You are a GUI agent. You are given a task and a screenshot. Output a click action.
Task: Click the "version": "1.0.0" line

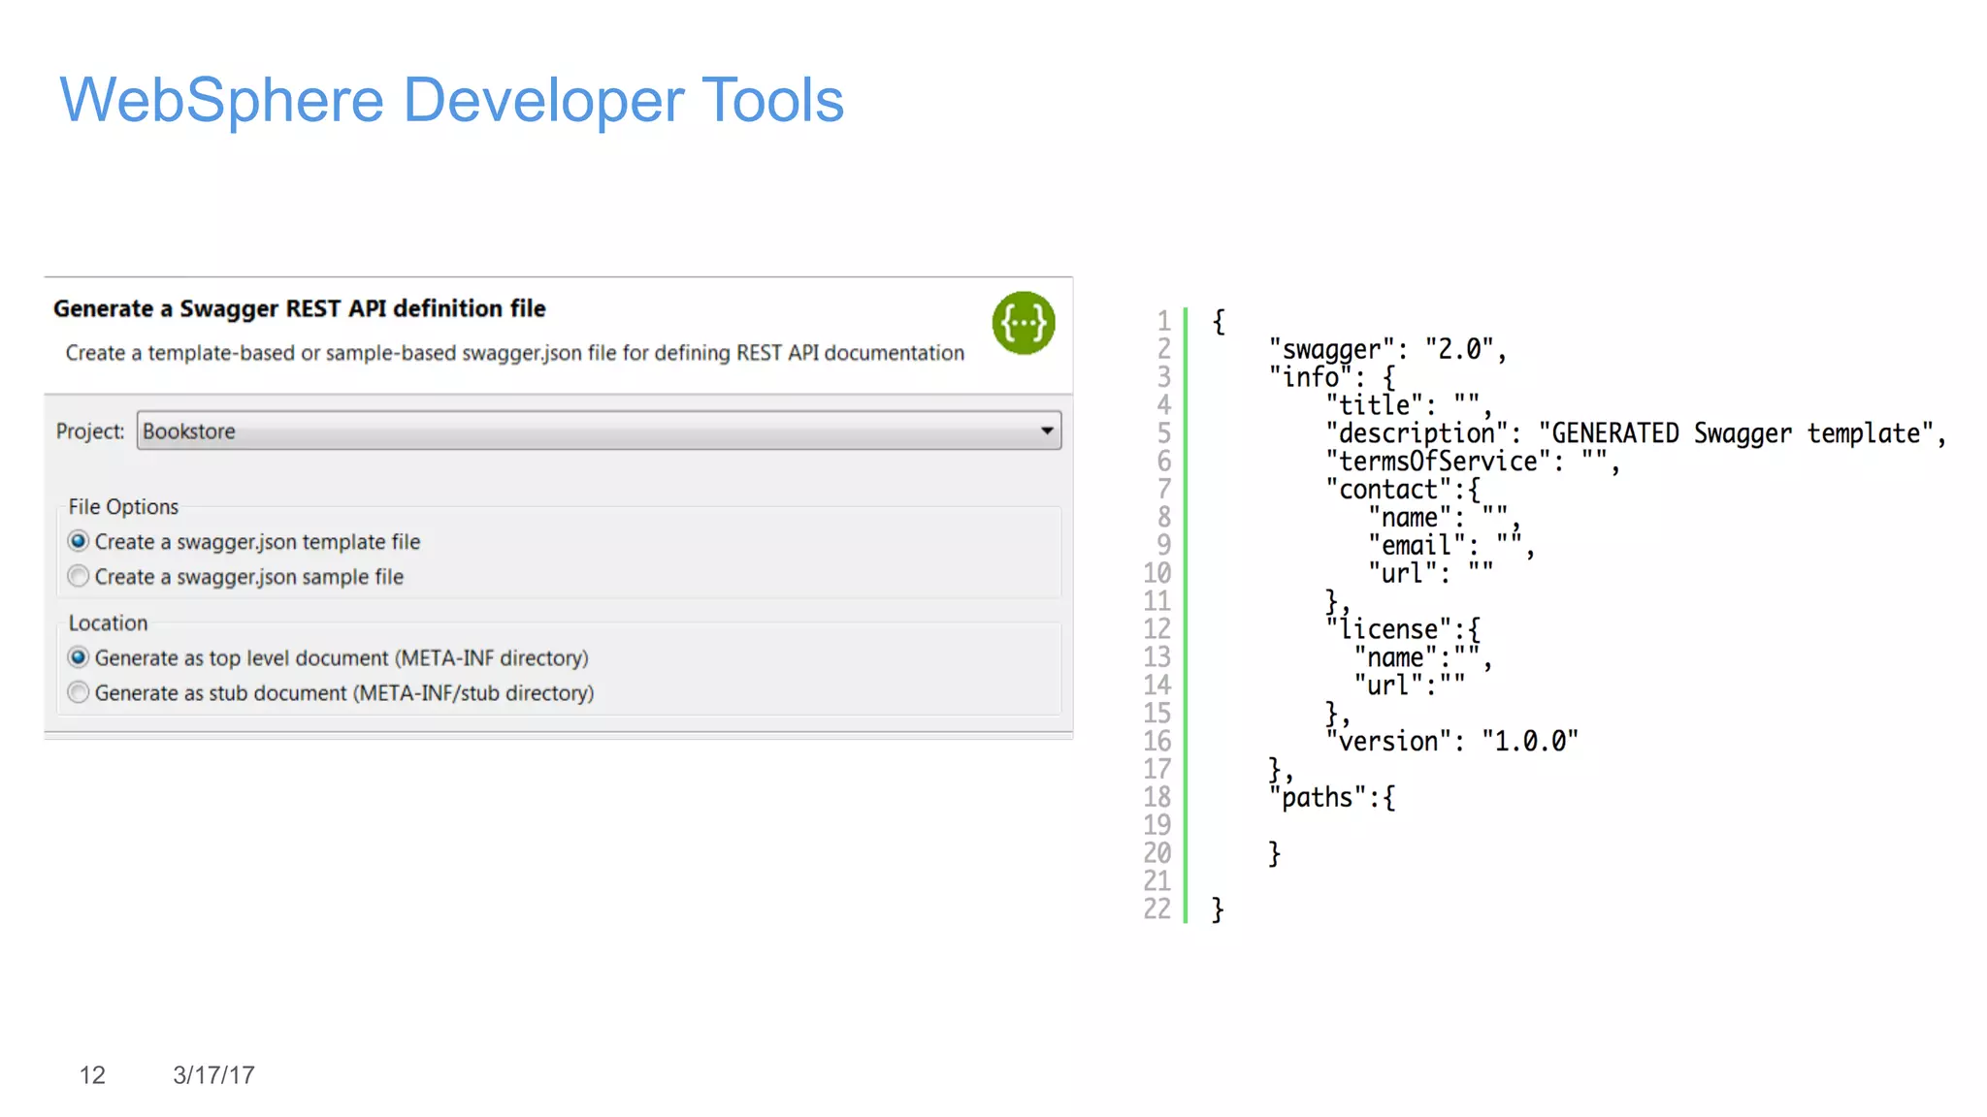(x=1451, y=742)
